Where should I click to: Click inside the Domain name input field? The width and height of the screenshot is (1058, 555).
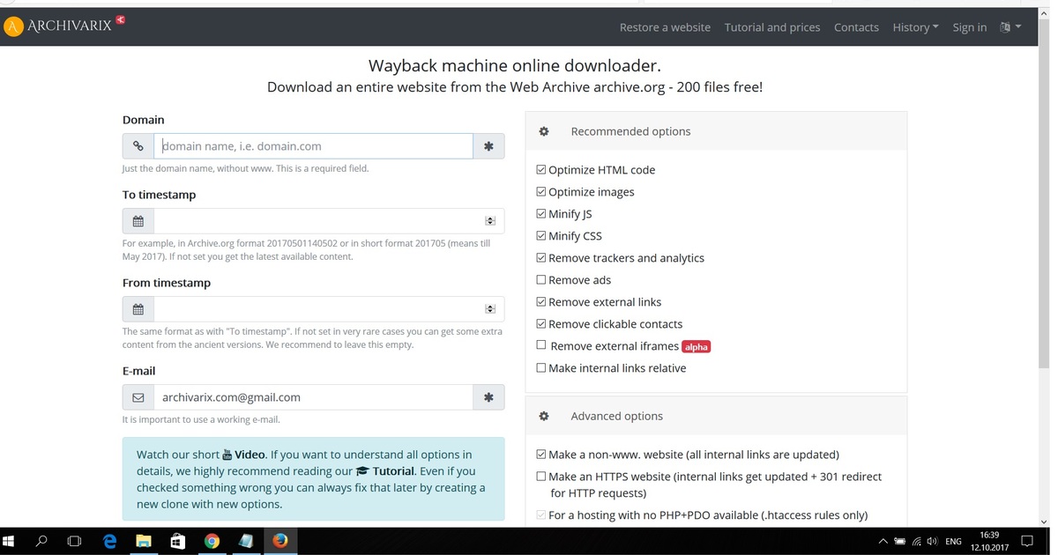click(313, 146)
